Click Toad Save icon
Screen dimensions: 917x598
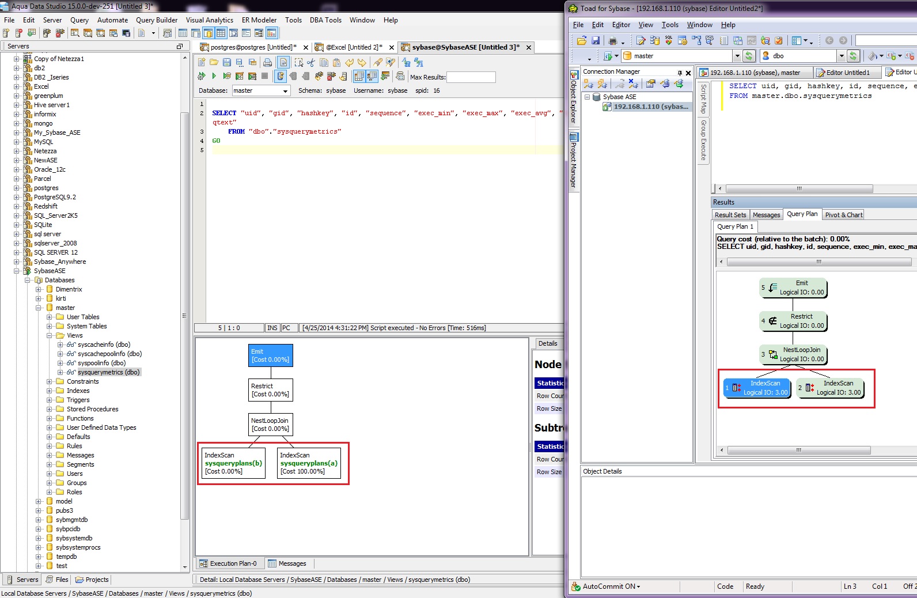596,40
